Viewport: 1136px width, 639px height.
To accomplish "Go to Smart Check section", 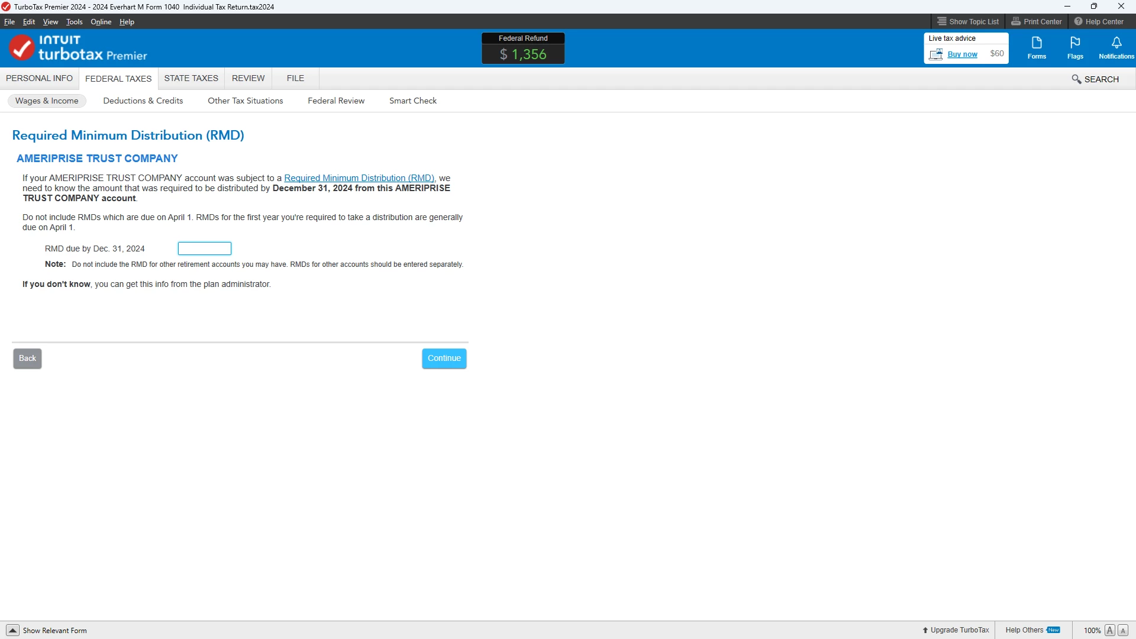I will tap(412, 101).
